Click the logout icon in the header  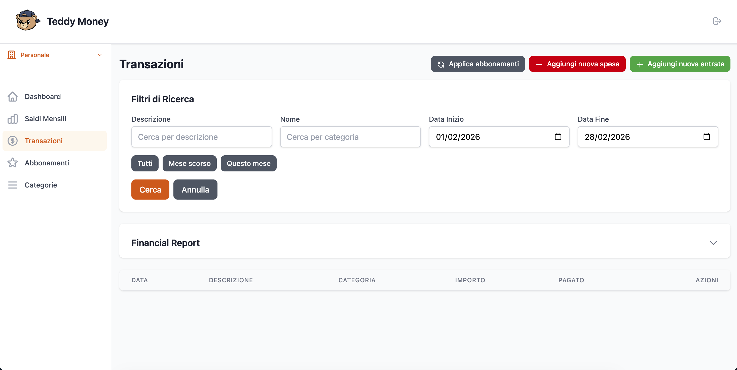(x=717, y=21)
